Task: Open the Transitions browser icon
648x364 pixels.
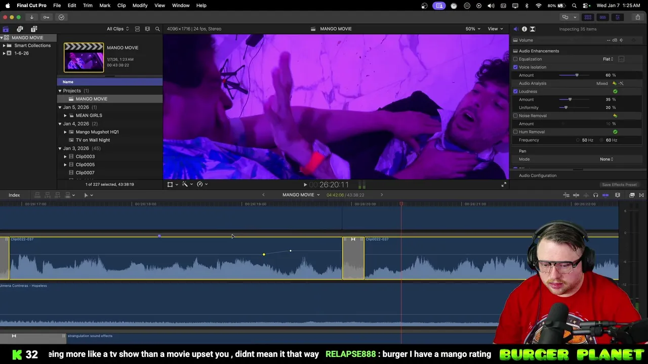Action: [641, 195]
